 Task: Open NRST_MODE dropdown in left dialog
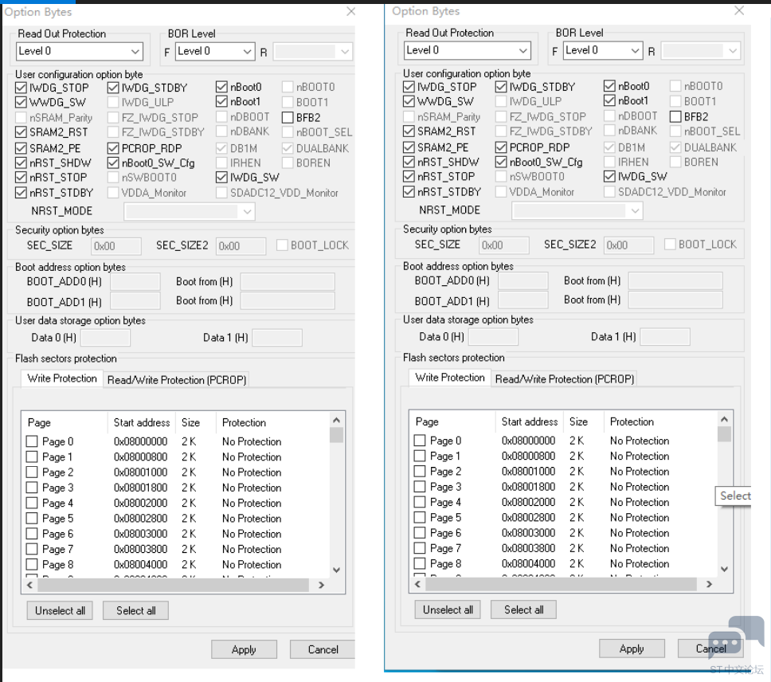click(190, 212)
